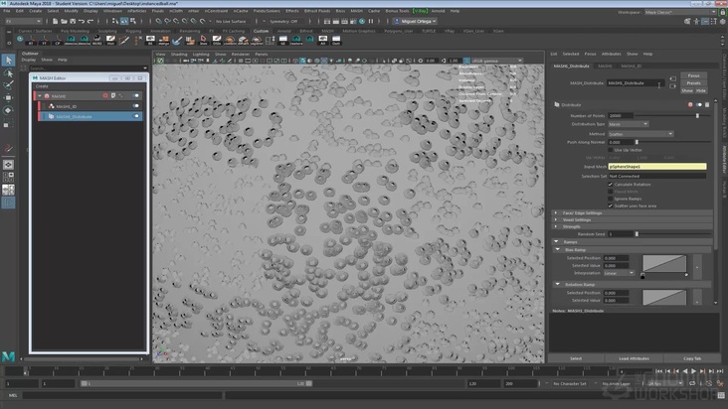Screen dimensions: 728x409
Task: Toggle MASH1_ID node switch
Action: tap(136, 106)
